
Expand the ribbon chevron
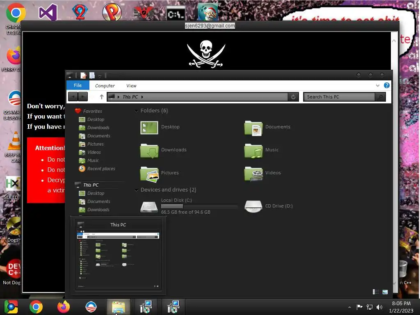click(x=378, y=85)
